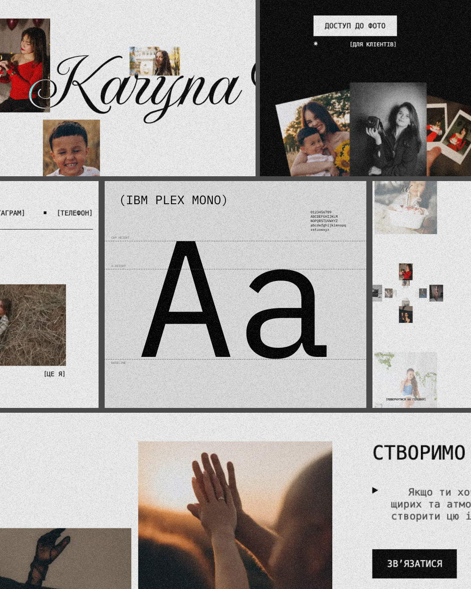Select top thumbnail of woman in red
The width and height of the screenshot is (471, 589).
click(x=406, y=271)
